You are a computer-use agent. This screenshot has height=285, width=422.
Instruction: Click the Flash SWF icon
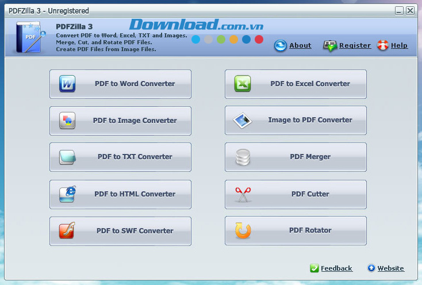click(67, 230)
